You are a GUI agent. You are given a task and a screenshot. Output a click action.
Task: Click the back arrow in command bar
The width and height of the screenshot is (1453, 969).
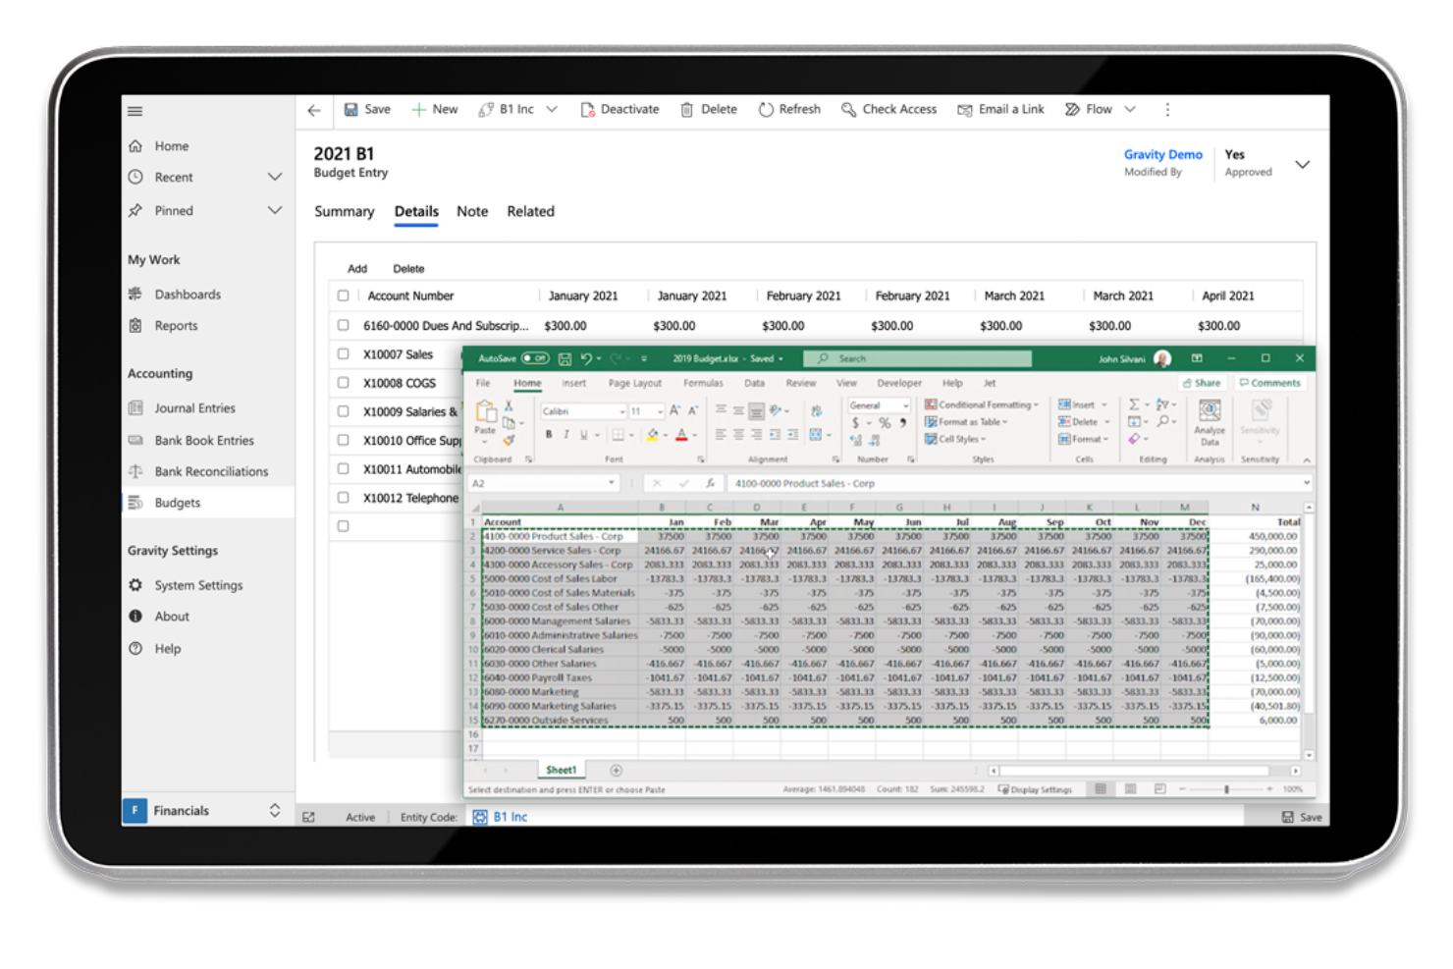tap(314, 111)
